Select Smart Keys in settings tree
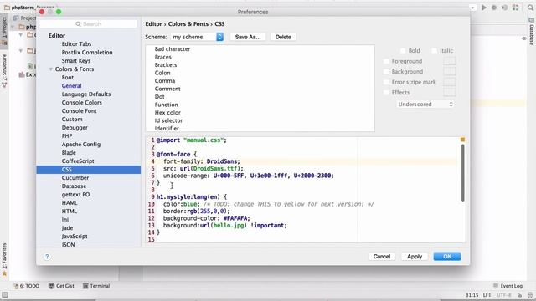The image size is (536, 301). (x=76, y=61)
